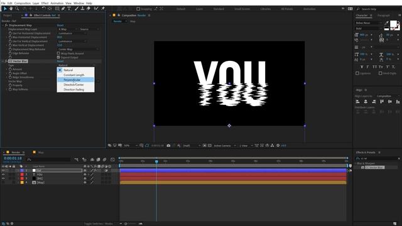Toggle the Hindi Digits checkbox

[380, 73]
